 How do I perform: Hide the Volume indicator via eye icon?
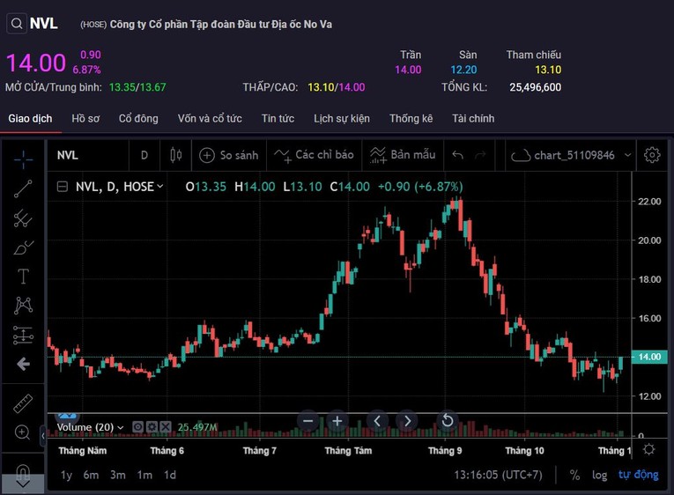[138, 427]
